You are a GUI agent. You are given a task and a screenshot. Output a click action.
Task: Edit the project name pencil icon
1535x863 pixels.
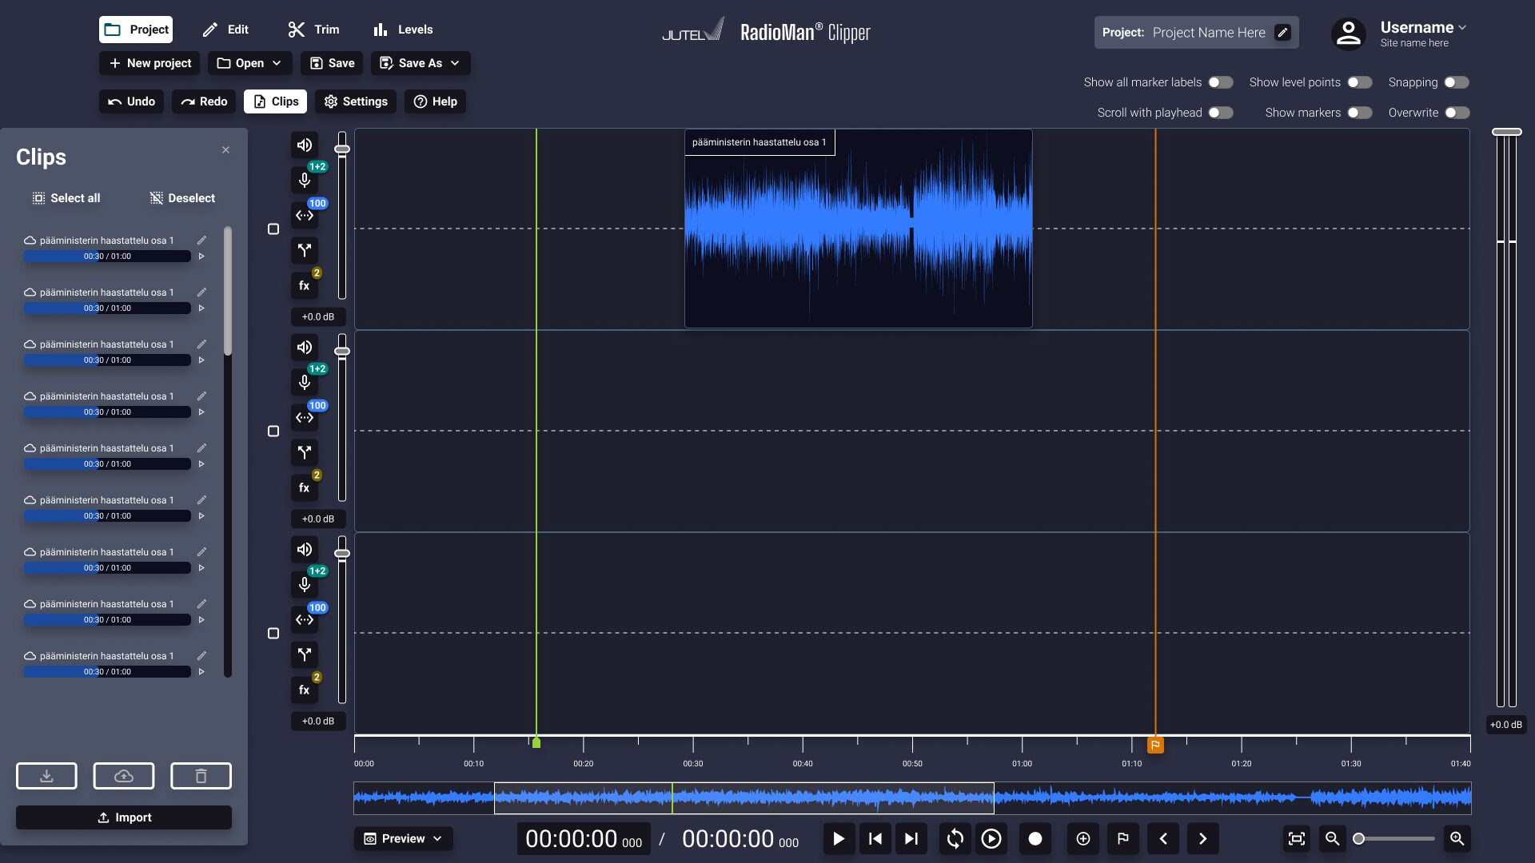coord(1282,33)
